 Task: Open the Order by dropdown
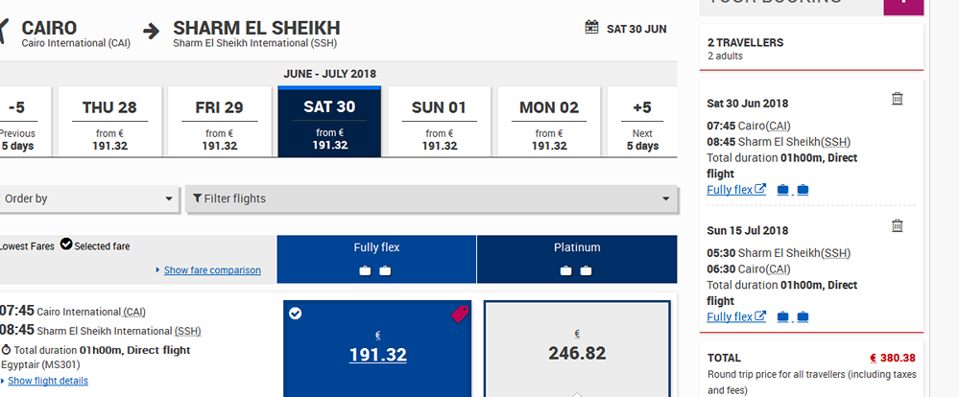[88, 198]
